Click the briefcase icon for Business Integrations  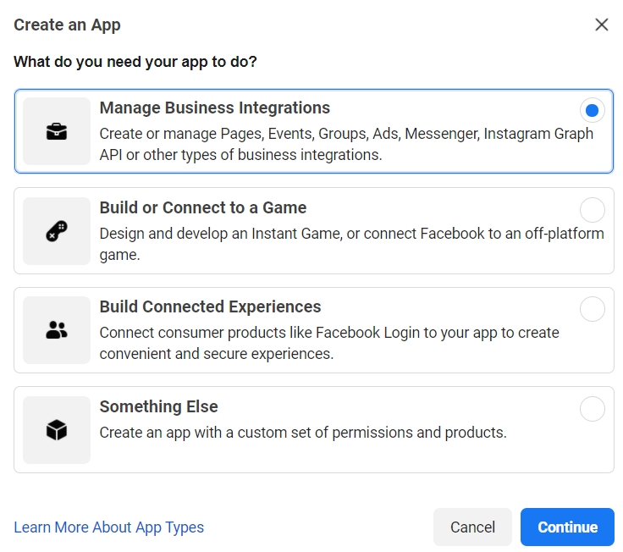coord(57,131)
